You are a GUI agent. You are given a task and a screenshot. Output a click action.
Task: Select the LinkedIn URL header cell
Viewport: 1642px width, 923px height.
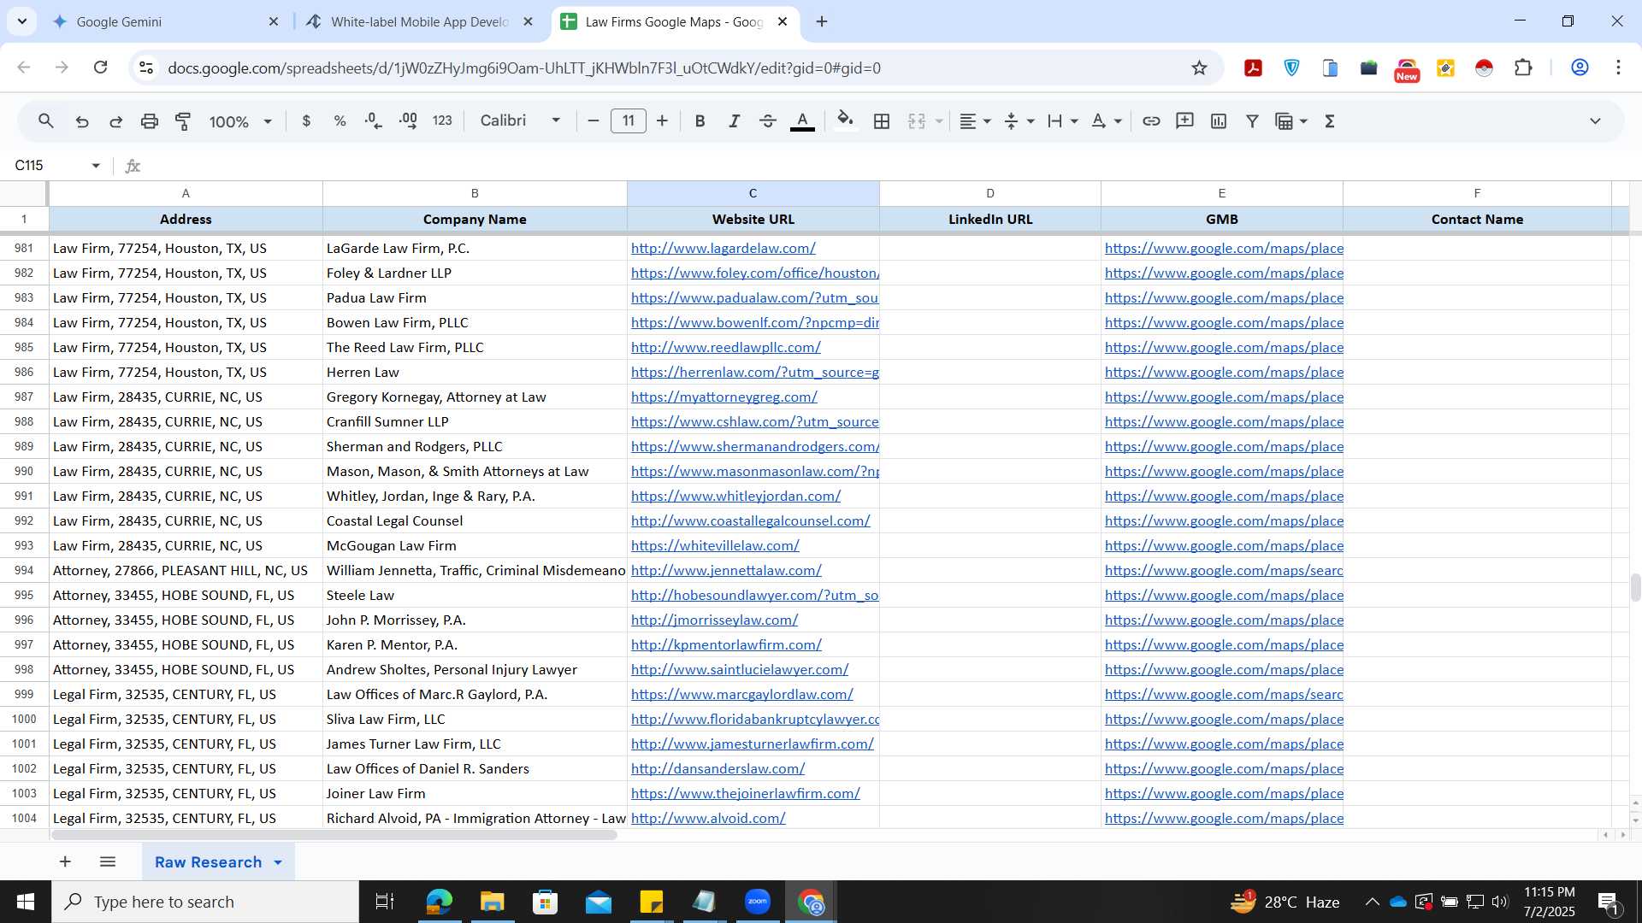tap(989, 219)
